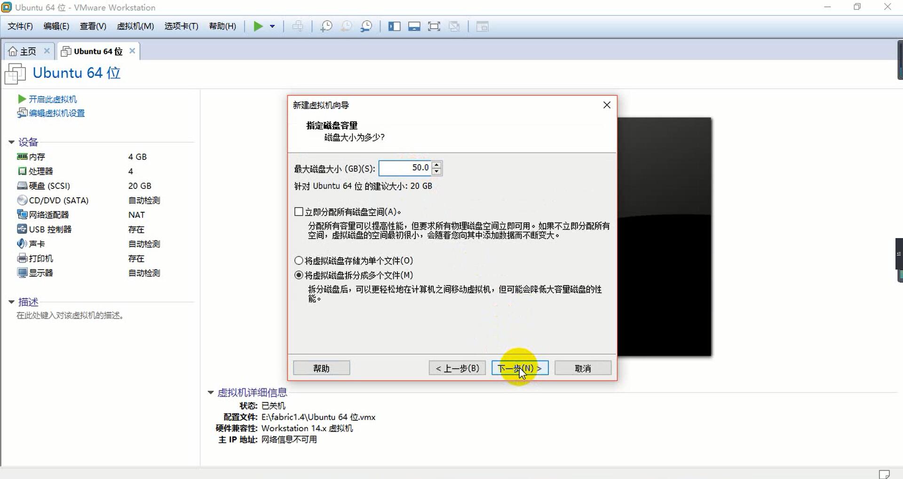Click the black VM screen preview thumbnail
This screenshot has height=479, width=903.
664,237
